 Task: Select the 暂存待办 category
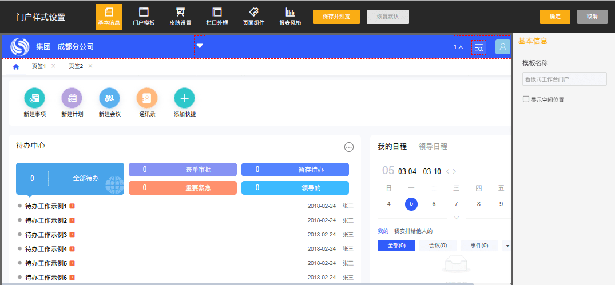(x=295, y=170)
